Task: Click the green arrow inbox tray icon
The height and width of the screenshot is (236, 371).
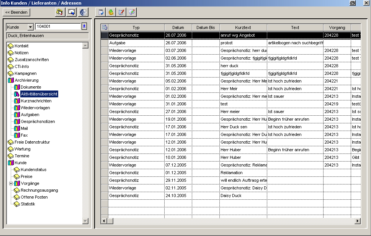Action: click(x=111, y=12)
